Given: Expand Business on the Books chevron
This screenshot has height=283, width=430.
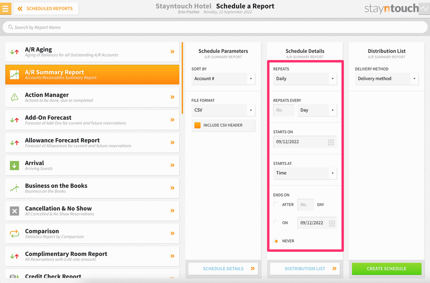Looking at the screenshot, I should pyautogui.click(x=172, y=188).
